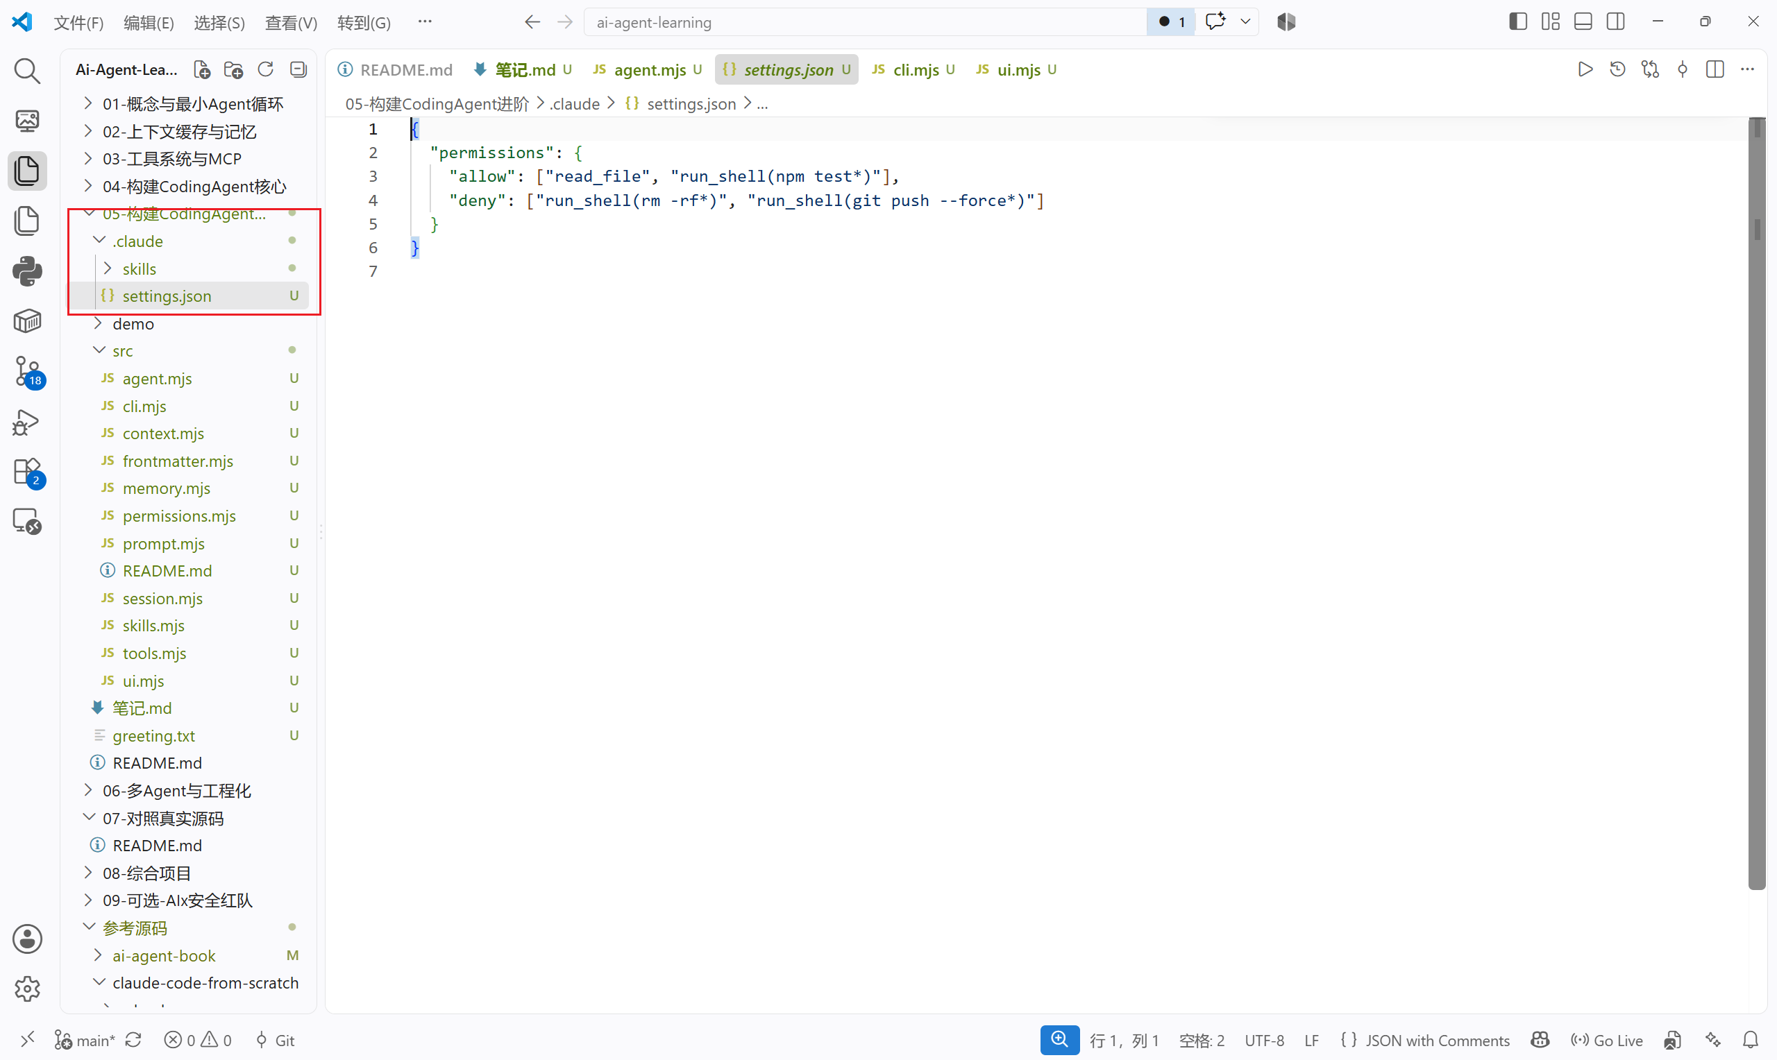
Task: Click the ai-agent-learning command center search
Action: pyautogui.click(x=865, y=22)
